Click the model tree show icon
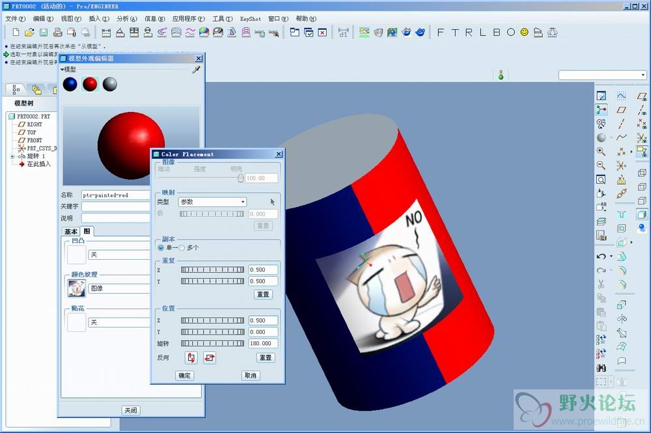The height and width of the screenshot is (433, 651). click(16, 89)
